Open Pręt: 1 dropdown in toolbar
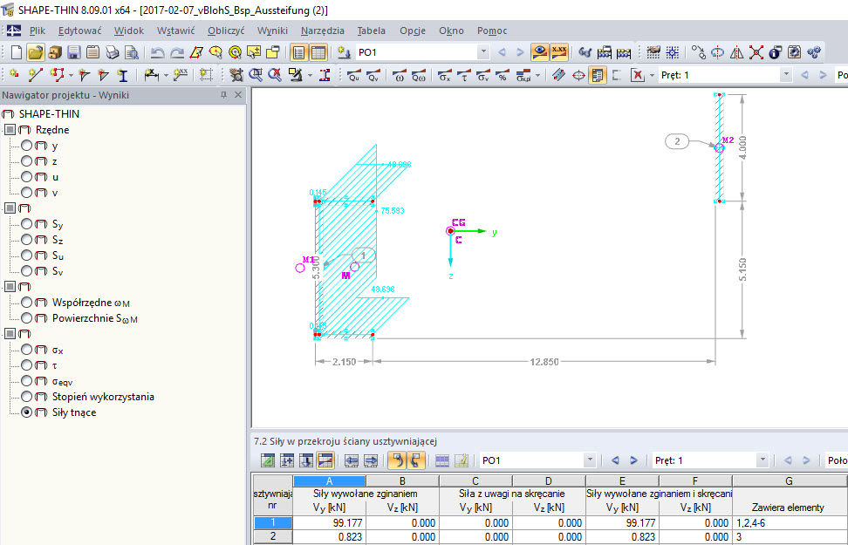 click(x=786, y=75)
